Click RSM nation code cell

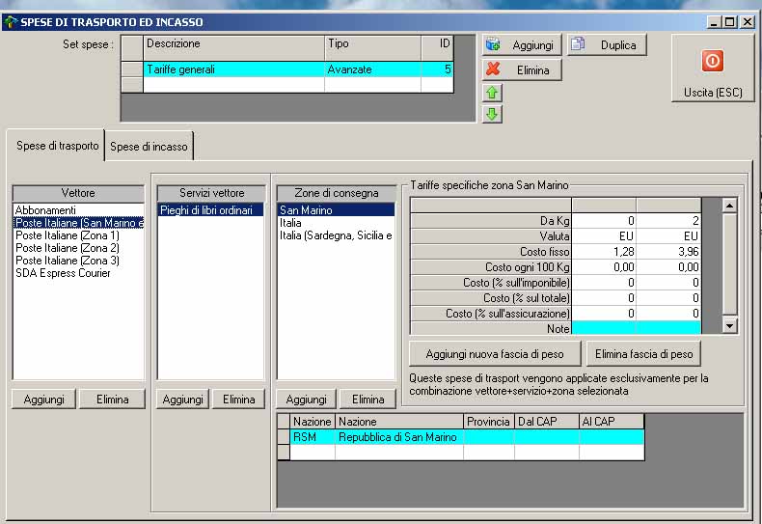[313, 437]
